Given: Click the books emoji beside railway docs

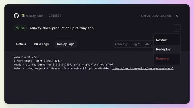Looking at the screenshot, I should click(23, 15).
